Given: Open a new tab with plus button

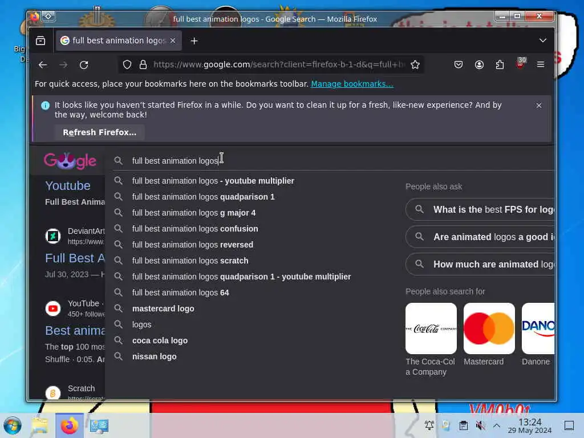Looking at the screenshot, I should coord(194,41).
